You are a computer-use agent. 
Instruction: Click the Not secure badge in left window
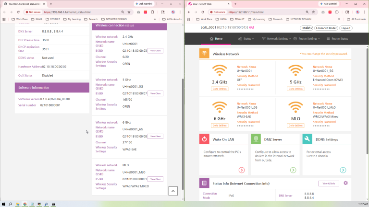[x=33, y=12]
